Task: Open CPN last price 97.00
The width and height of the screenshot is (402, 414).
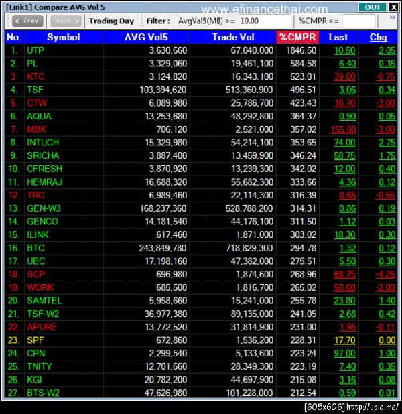Action: [344, 354]
